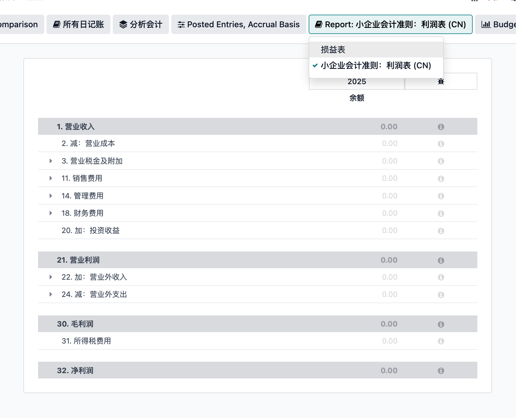Screen dimensions: 516x418
Task: Click info icon on 净利润 row
Action: tap(441, 371)
